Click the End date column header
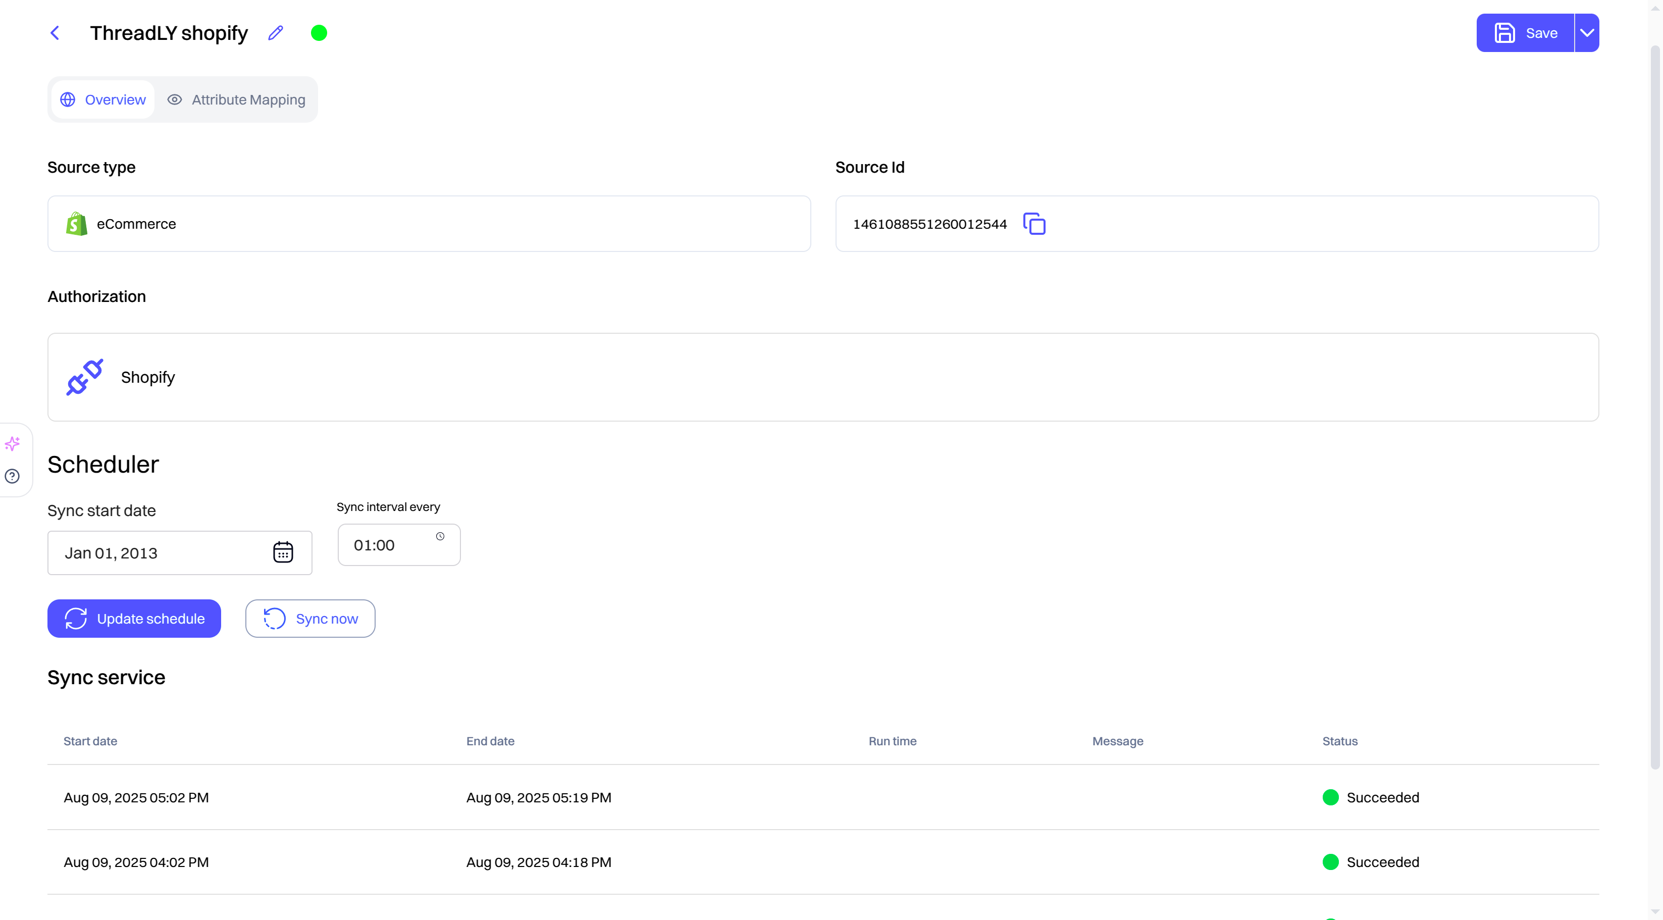1663x920 pixels. tap(491, 741)
